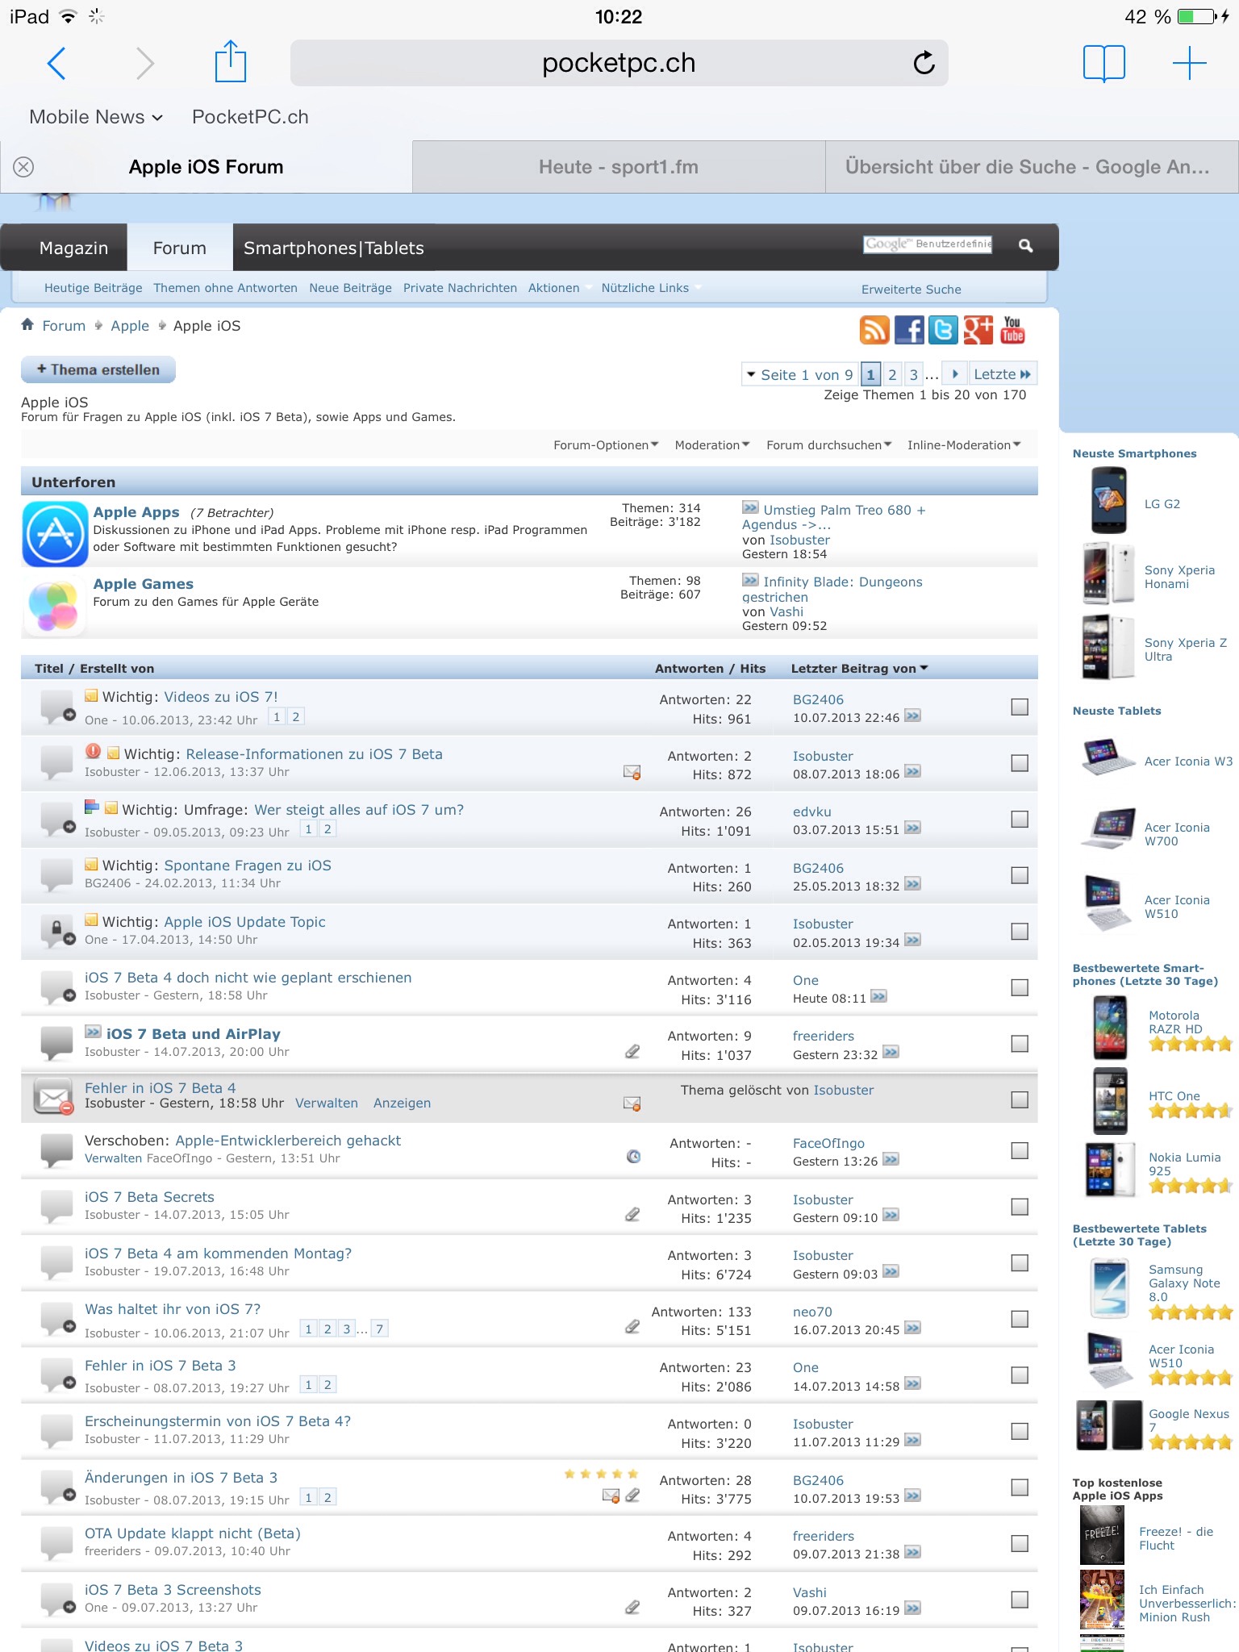Open the Twitter icon
Image resolution: width=1239 pixels, height=1652 pixels.
click(x=943, y=330)
